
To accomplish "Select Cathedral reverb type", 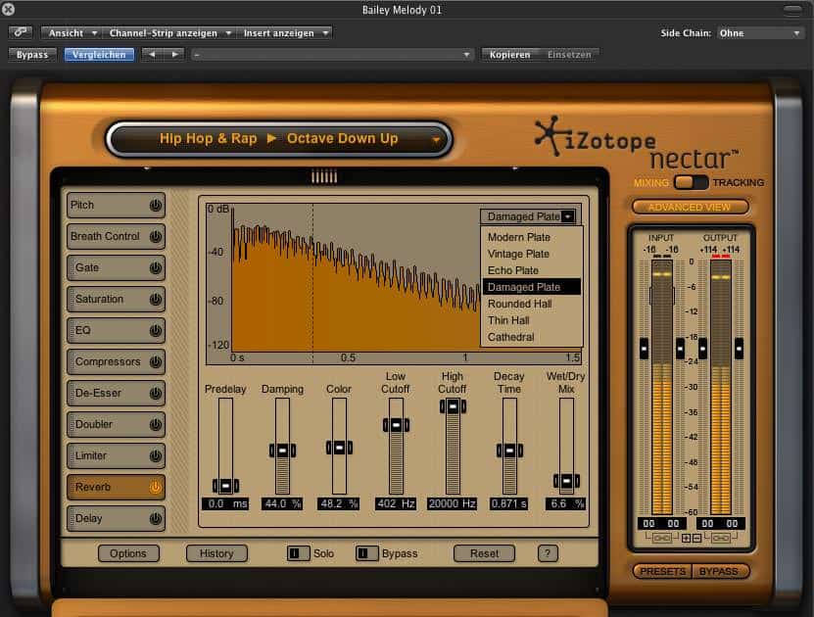I will click(532, 337).
